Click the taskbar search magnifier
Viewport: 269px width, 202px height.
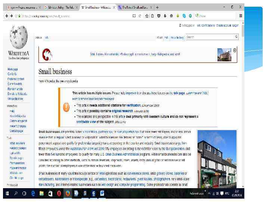(x=16, y=194)
